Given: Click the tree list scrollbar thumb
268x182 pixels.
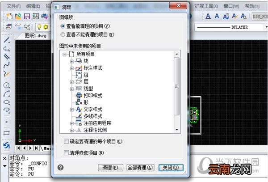Looking at the screenshot, I should click(177, 86).
